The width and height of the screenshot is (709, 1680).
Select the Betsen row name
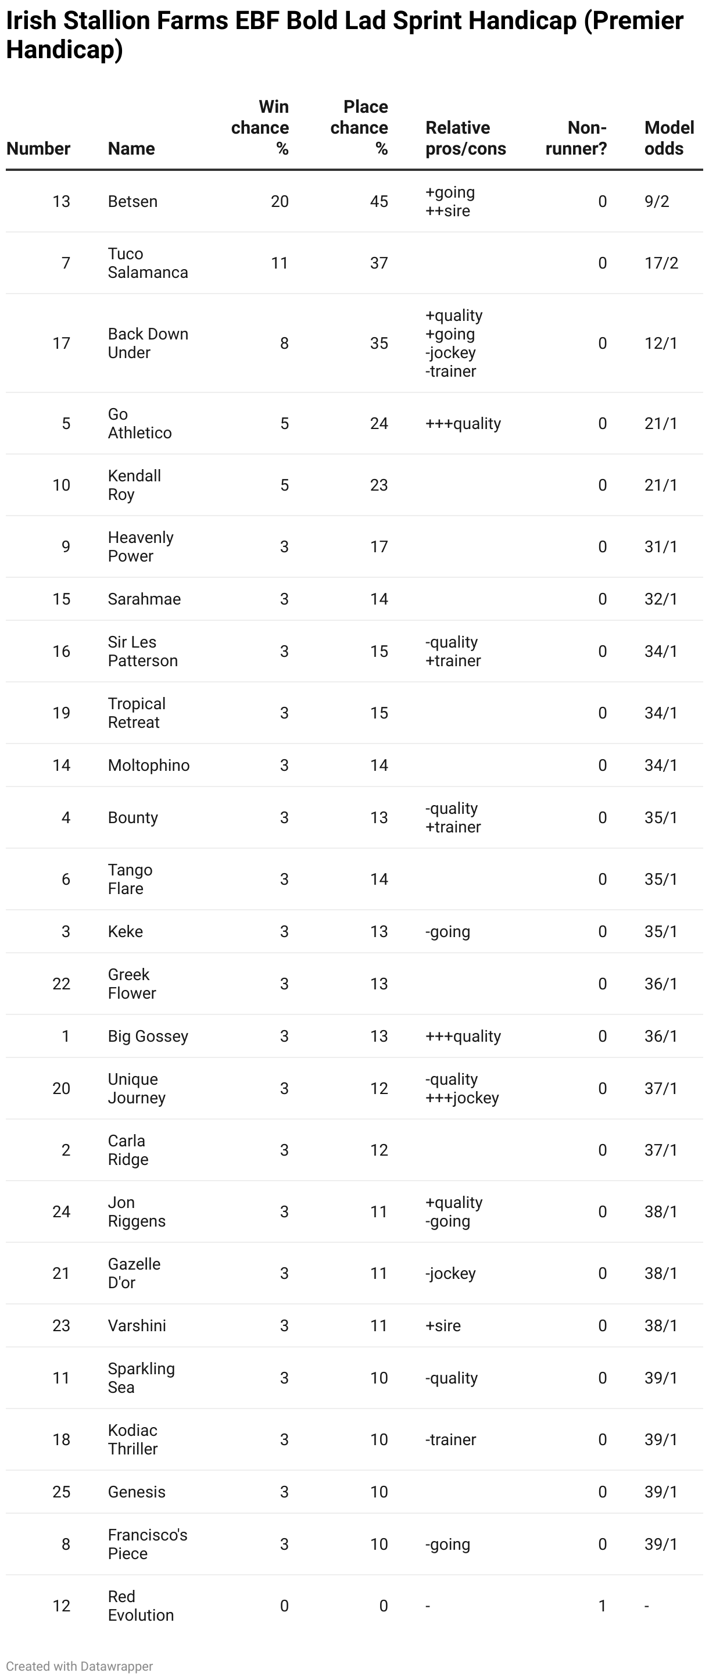pos(133,202)
